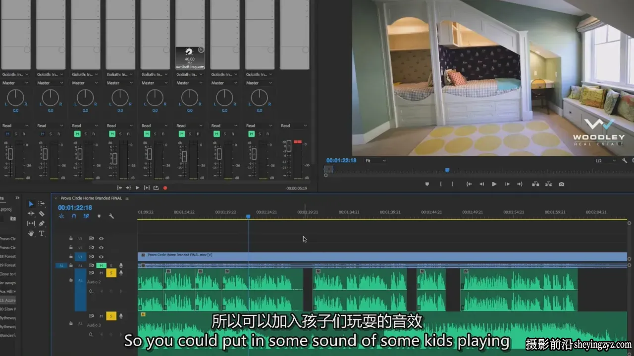Screen dimensions: 634x356
Task: Open Audio 2 keyframe options
Action: [91, 291]
